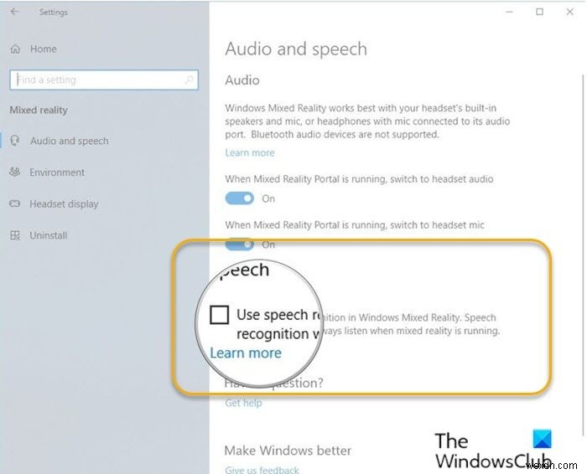Screen dimensions: 587x474
Task: Open the Give us feedback link
Action: tap(262, 470)
